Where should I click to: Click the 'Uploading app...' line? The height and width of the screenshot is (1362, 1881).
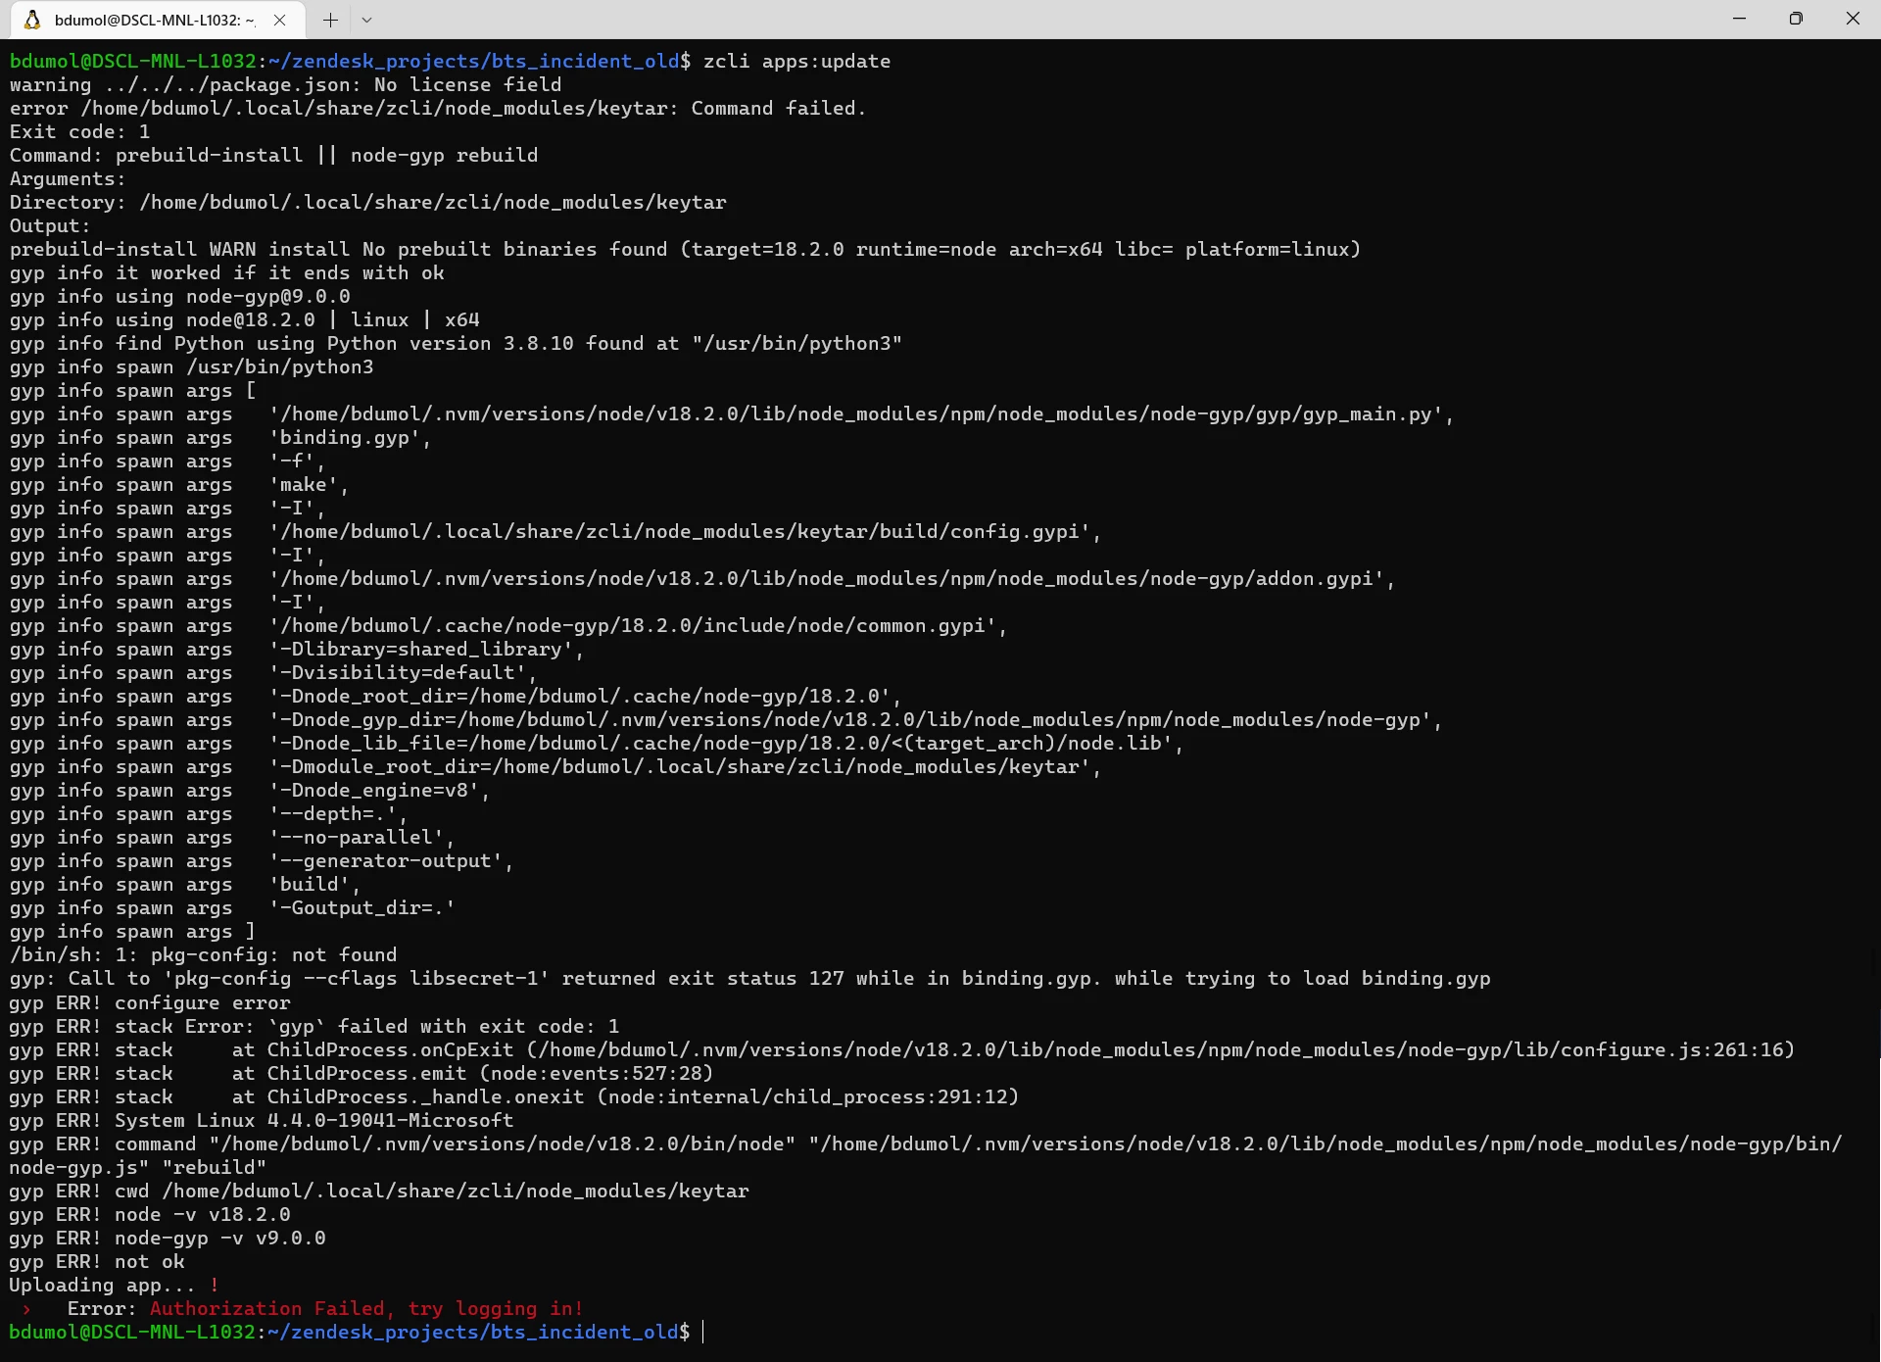[102, 1285]
